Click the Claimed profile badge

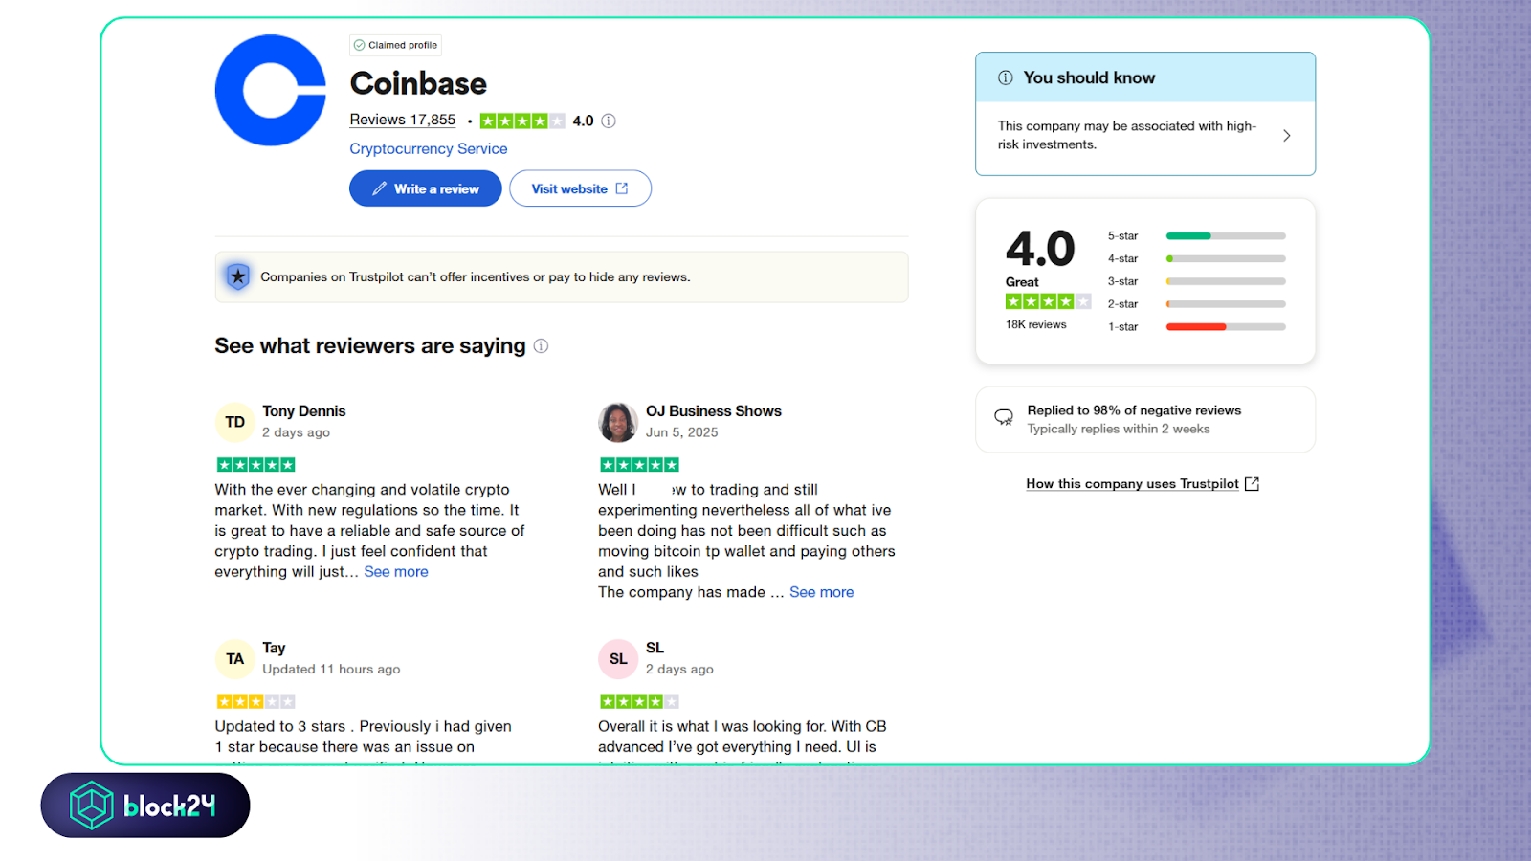(395, 45)
